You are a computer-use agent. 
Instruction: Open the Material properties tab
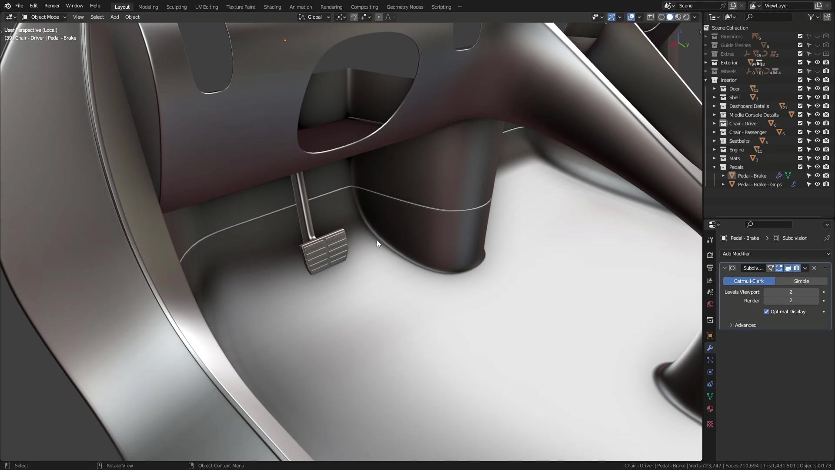click(710, 409)
